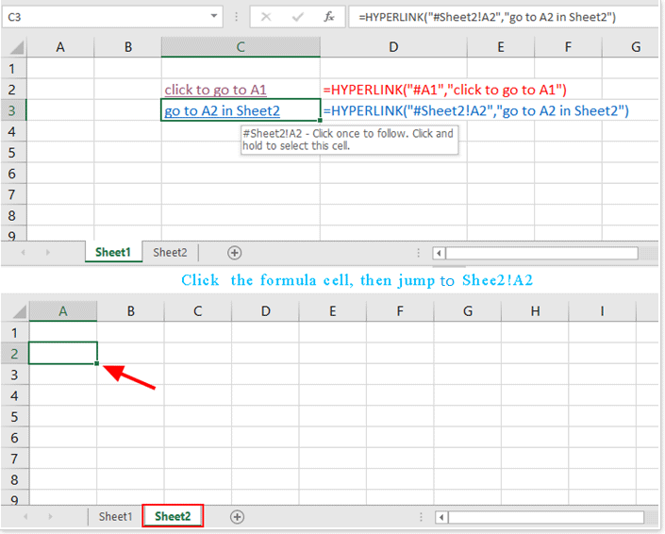Select row 1 header in top window
The height and width of the screenshot is (534, 665).
(x=13, y=68)
